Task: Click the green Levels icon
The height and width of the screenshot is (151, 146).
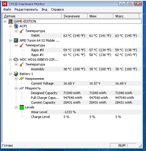Action: pos(22,107)
